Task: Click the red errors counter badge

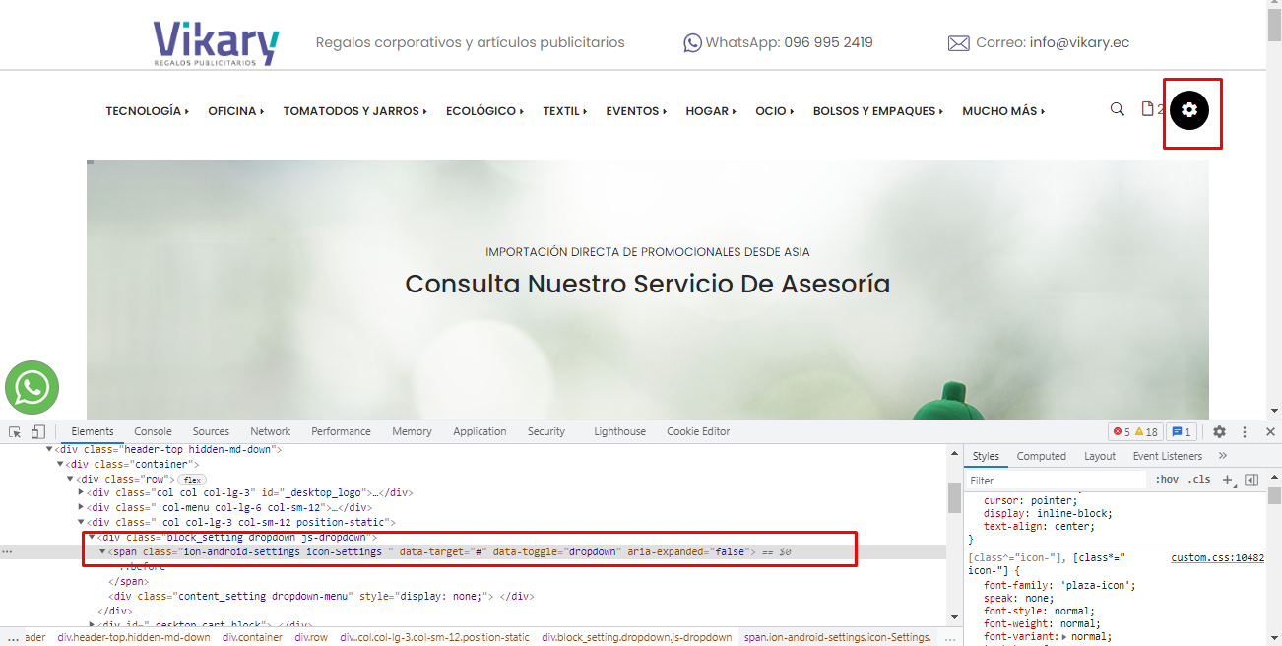Action: coord(1121,431)
